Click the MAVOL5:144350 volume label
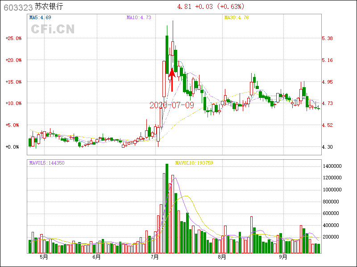 click(x=47, y=163)
